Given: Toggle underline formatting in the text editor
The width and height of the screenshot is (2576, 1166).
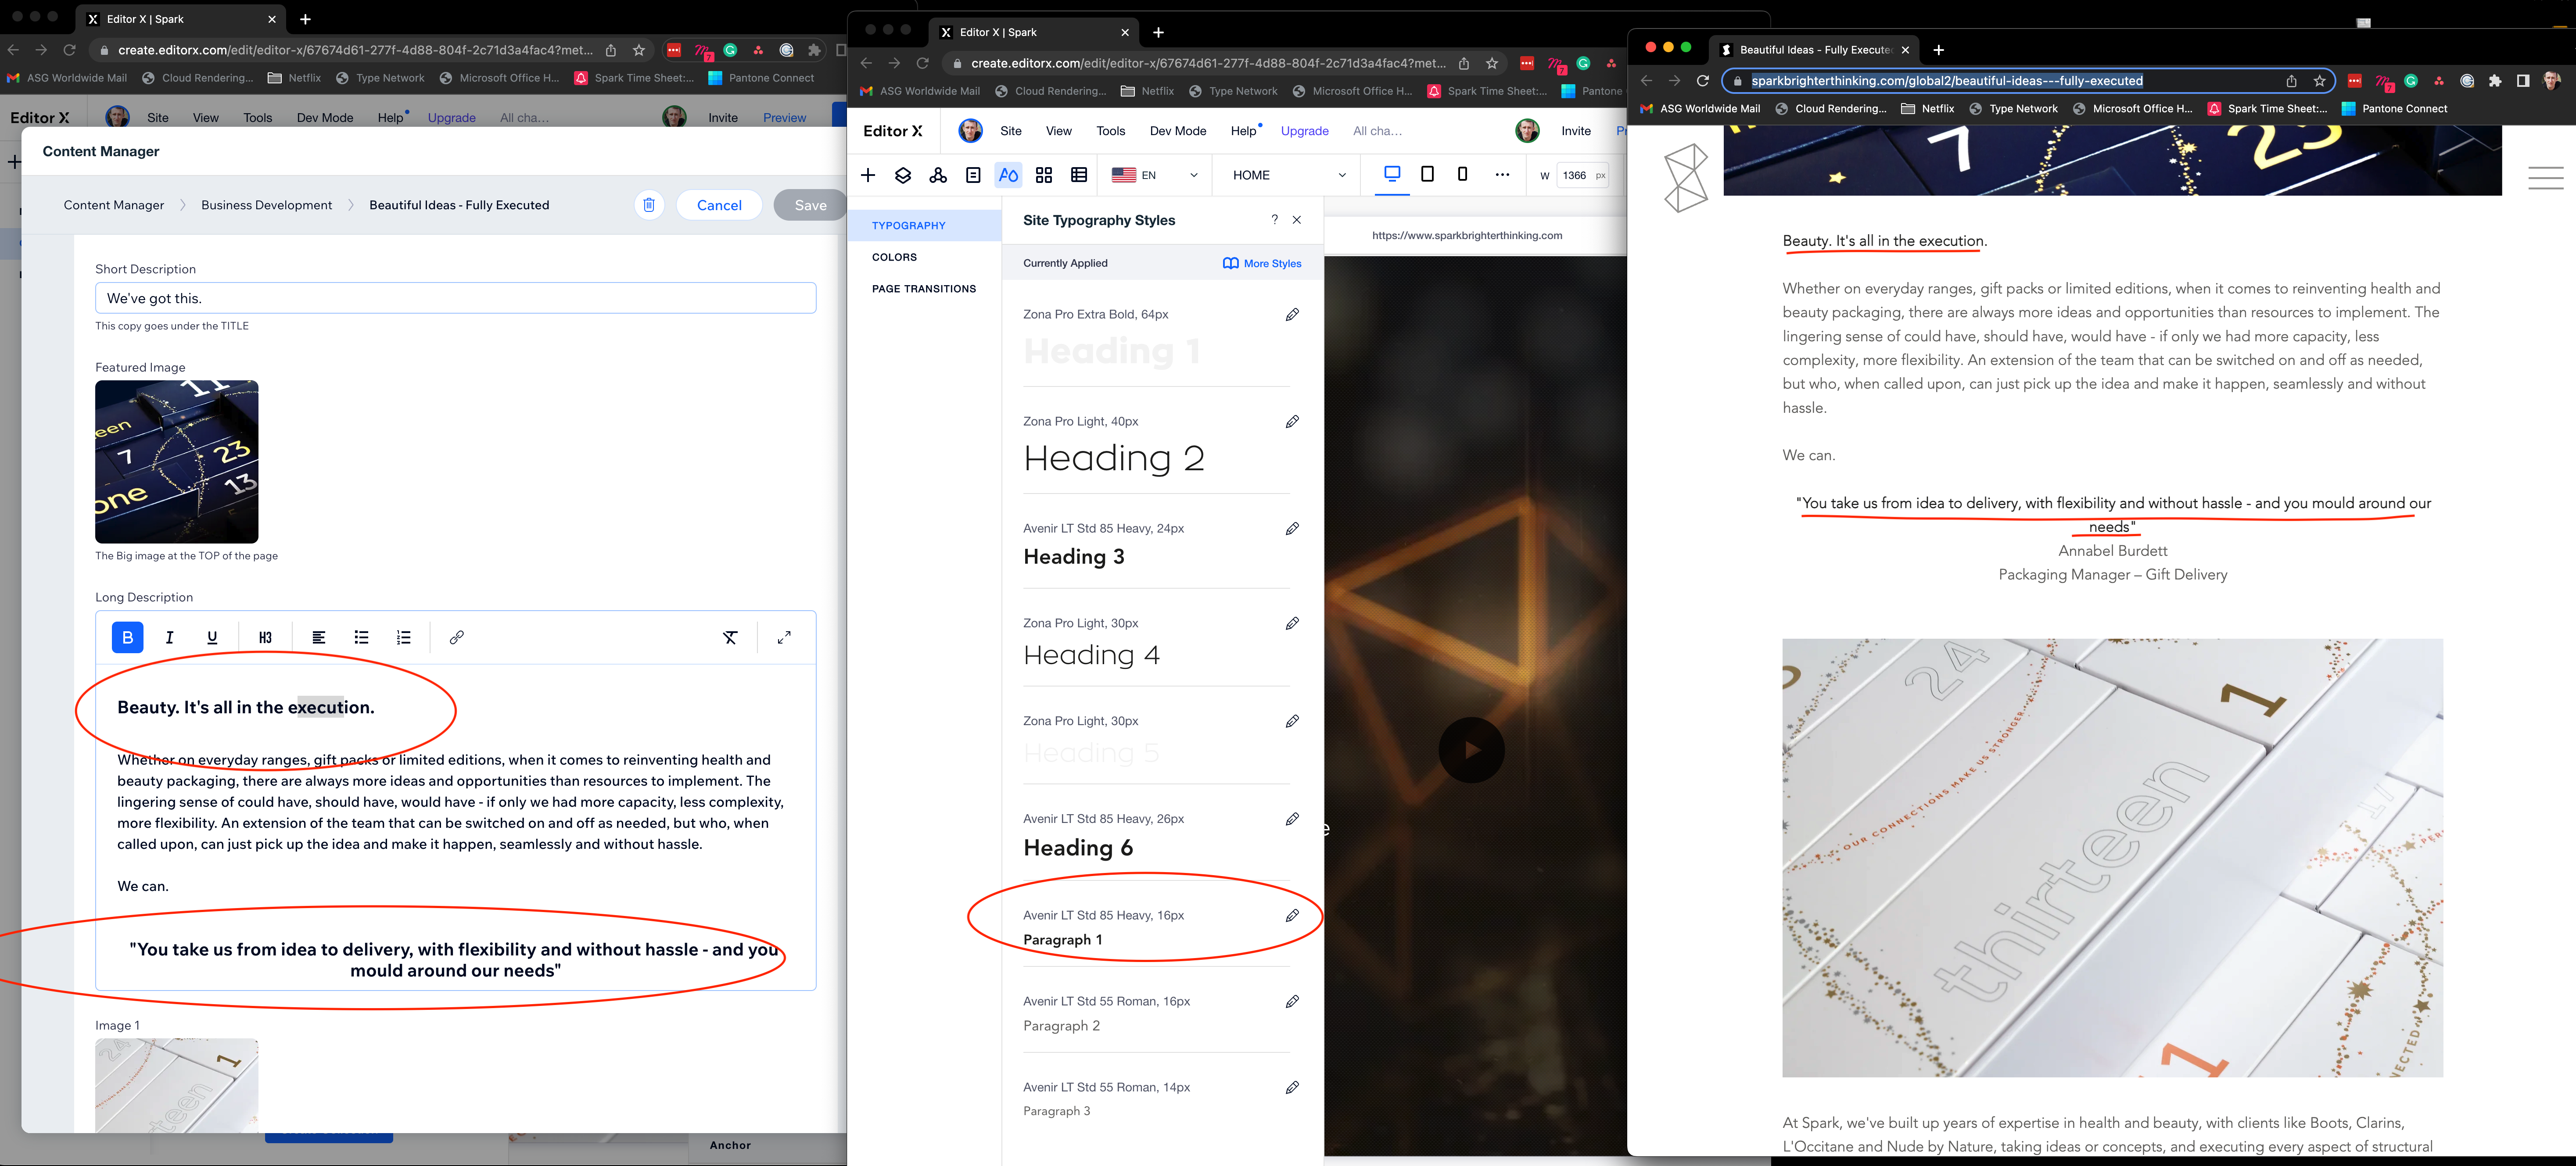Looking at the screenshot, I should point(212,637).
